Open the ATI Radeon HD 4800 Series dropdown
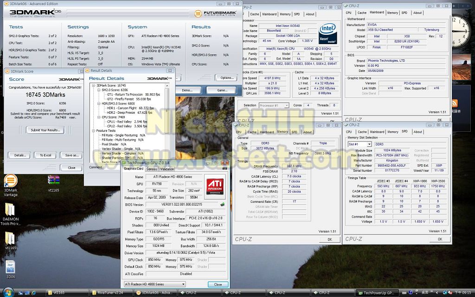The image size is (475, 297). coord(154,284)
